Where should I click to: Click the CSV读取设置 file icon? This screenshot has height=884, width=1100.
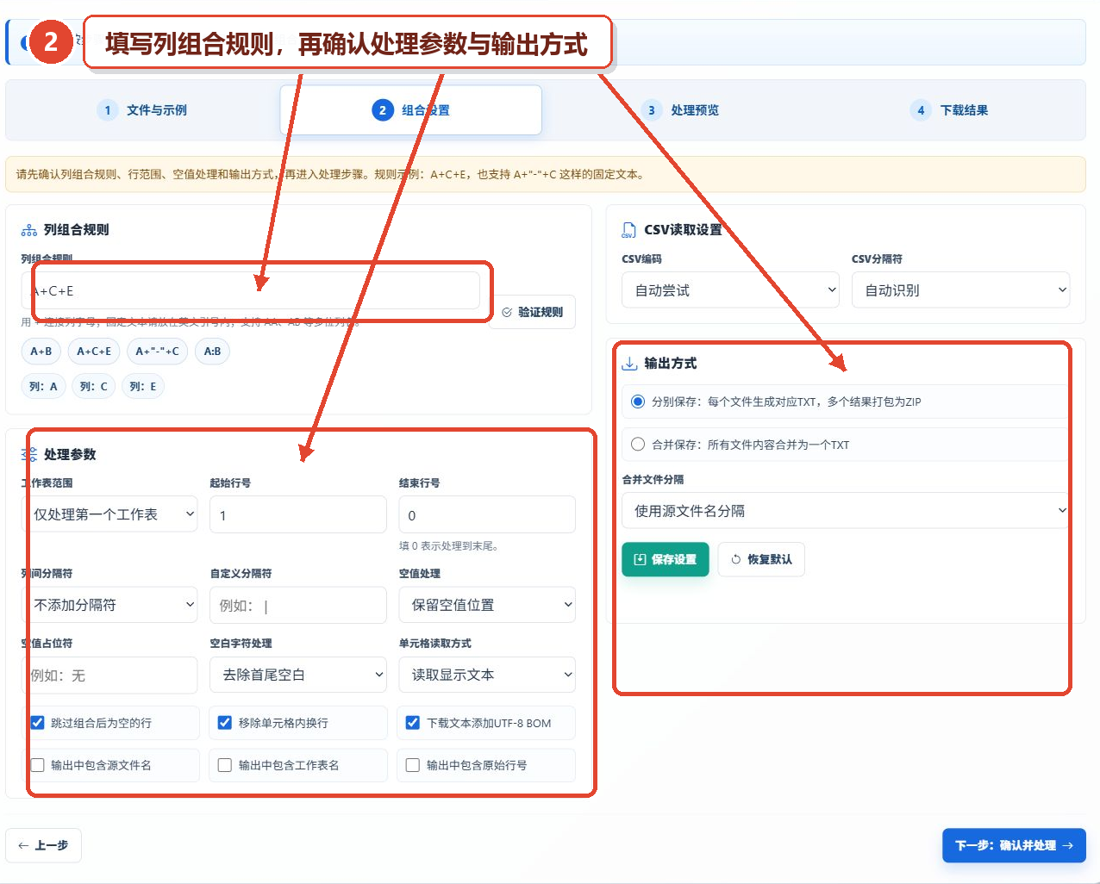[628, 230]
